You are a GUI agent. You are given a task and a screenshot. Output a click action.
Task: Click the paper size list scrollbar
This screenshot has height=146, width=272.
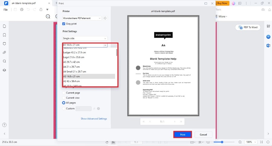pyautogui.click(x=117, y=52)
